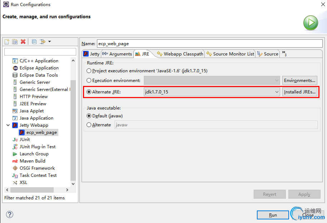Click the alternate javaw input field
This screenshot has height=223, width=327.
coord(216,125)
